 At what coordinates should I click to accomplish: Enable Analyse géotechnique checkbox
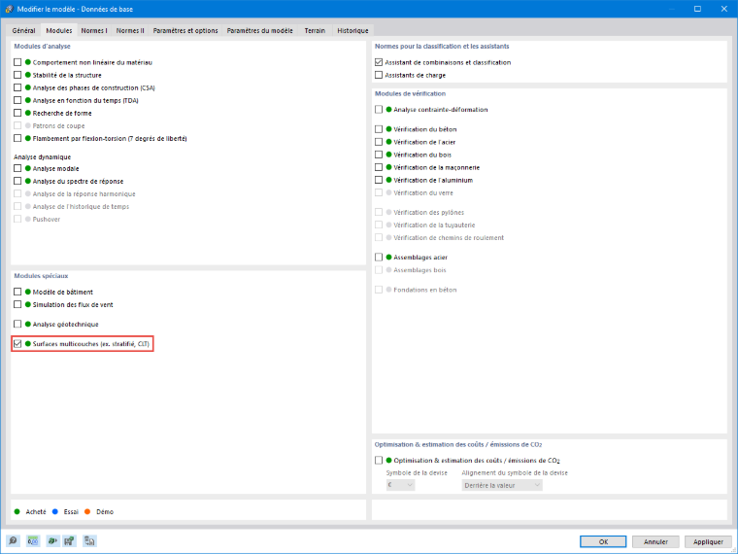pos(17,324)
